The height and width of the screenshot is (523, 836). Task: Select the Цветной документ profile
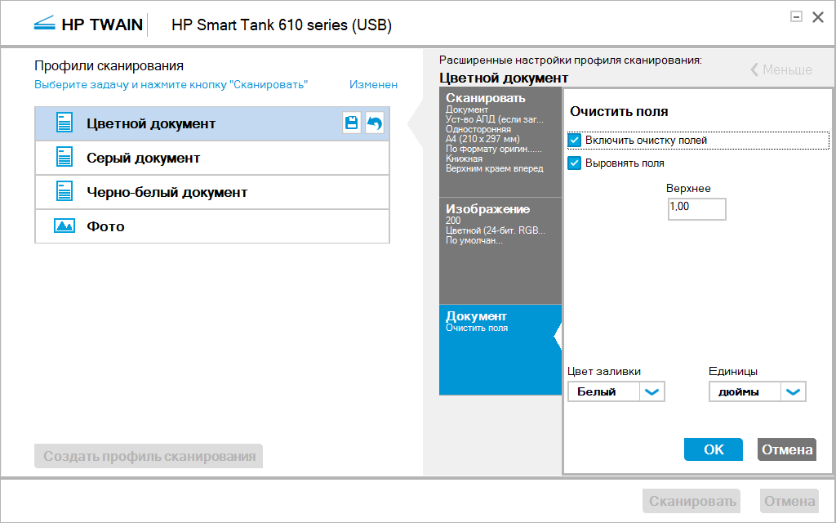click(x=212, y=124)
